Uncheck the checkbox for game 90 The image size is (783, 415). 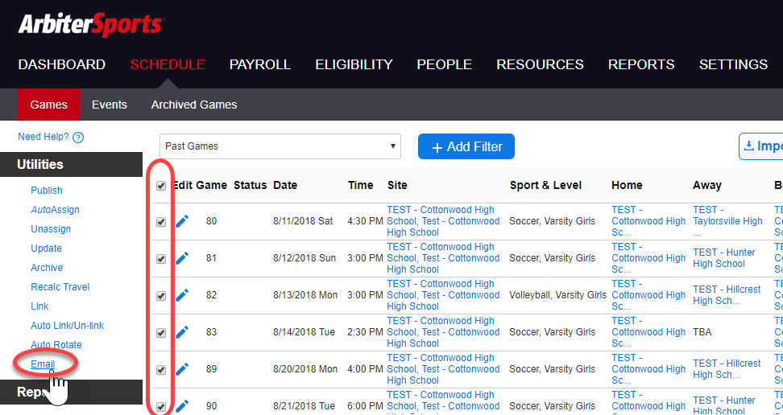(161, 406)
